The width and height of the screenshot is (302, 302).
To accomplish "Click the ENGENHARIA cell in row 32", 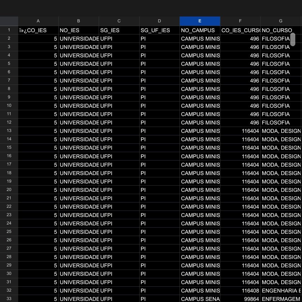I will tap(281, 291).
